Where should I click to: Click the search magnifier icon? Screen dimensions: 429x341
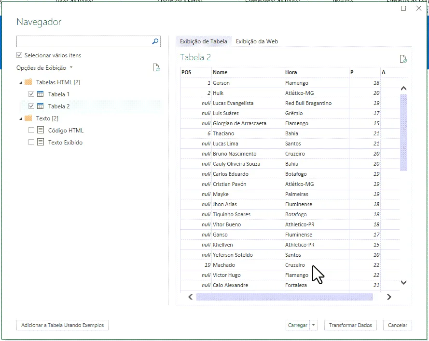155,41
